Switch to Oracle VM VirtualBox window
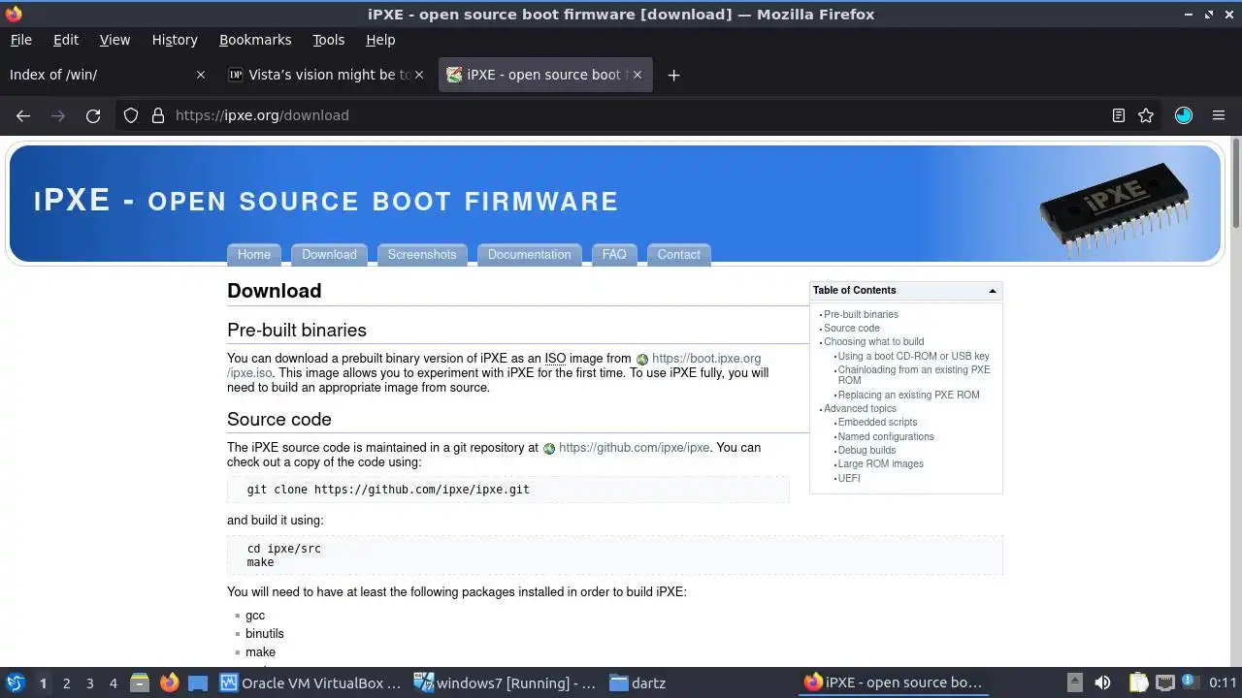1242x698 pixels. tap(310, 682)
